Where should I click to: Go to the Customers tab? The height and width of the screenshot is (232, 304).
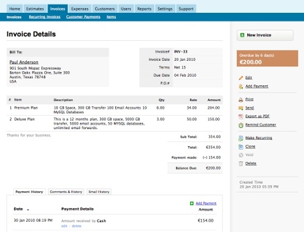(105, 9)
